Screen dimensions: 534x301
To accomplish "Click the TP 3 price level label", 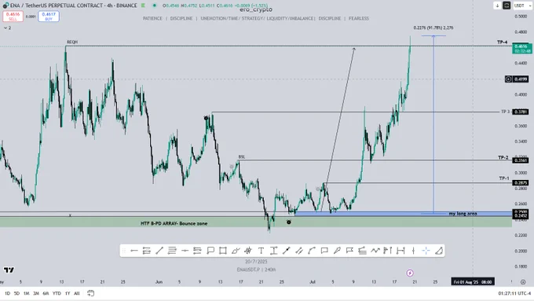I will click(x=506, y=112).
